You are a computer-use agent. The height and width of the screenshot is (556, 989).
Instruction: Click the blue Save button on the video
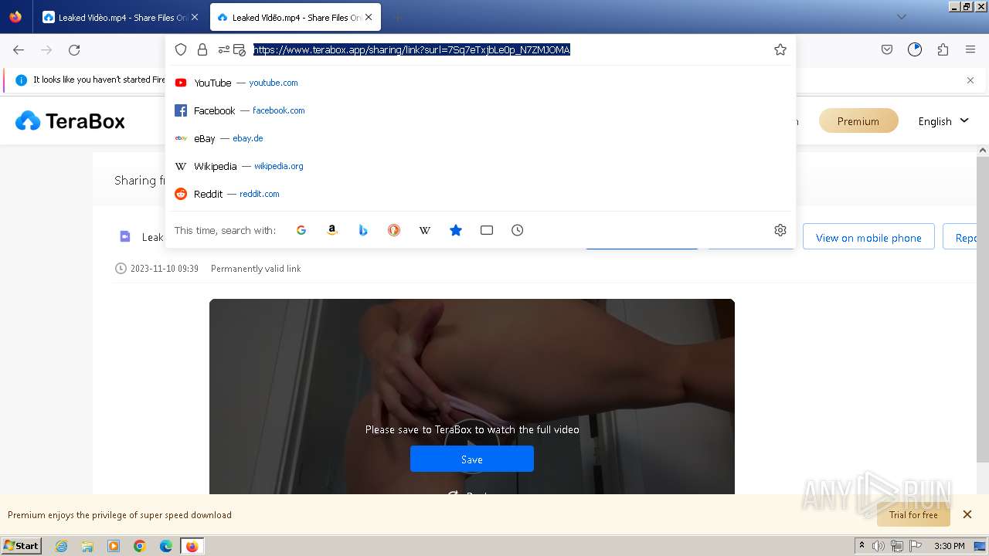pyautogui.click(x=472, y=459)
